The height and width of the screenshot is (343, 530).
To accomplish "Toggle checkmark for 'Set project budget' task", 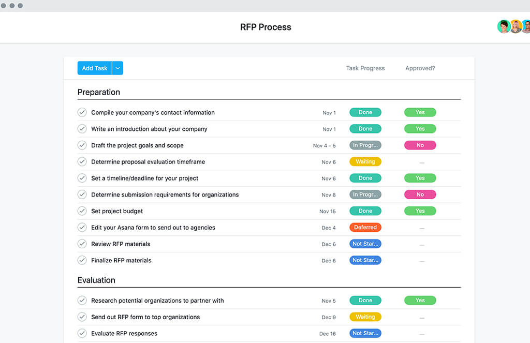I will tap(82, 211).
